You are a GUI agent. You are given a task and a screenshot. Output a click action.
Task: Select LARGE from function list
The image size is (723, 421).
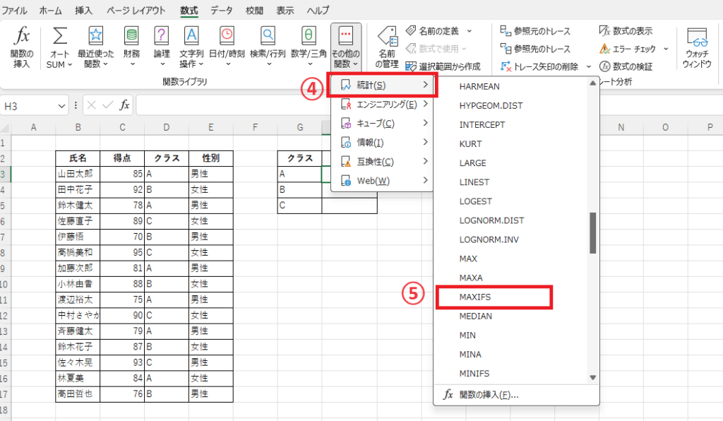[472, 162]
